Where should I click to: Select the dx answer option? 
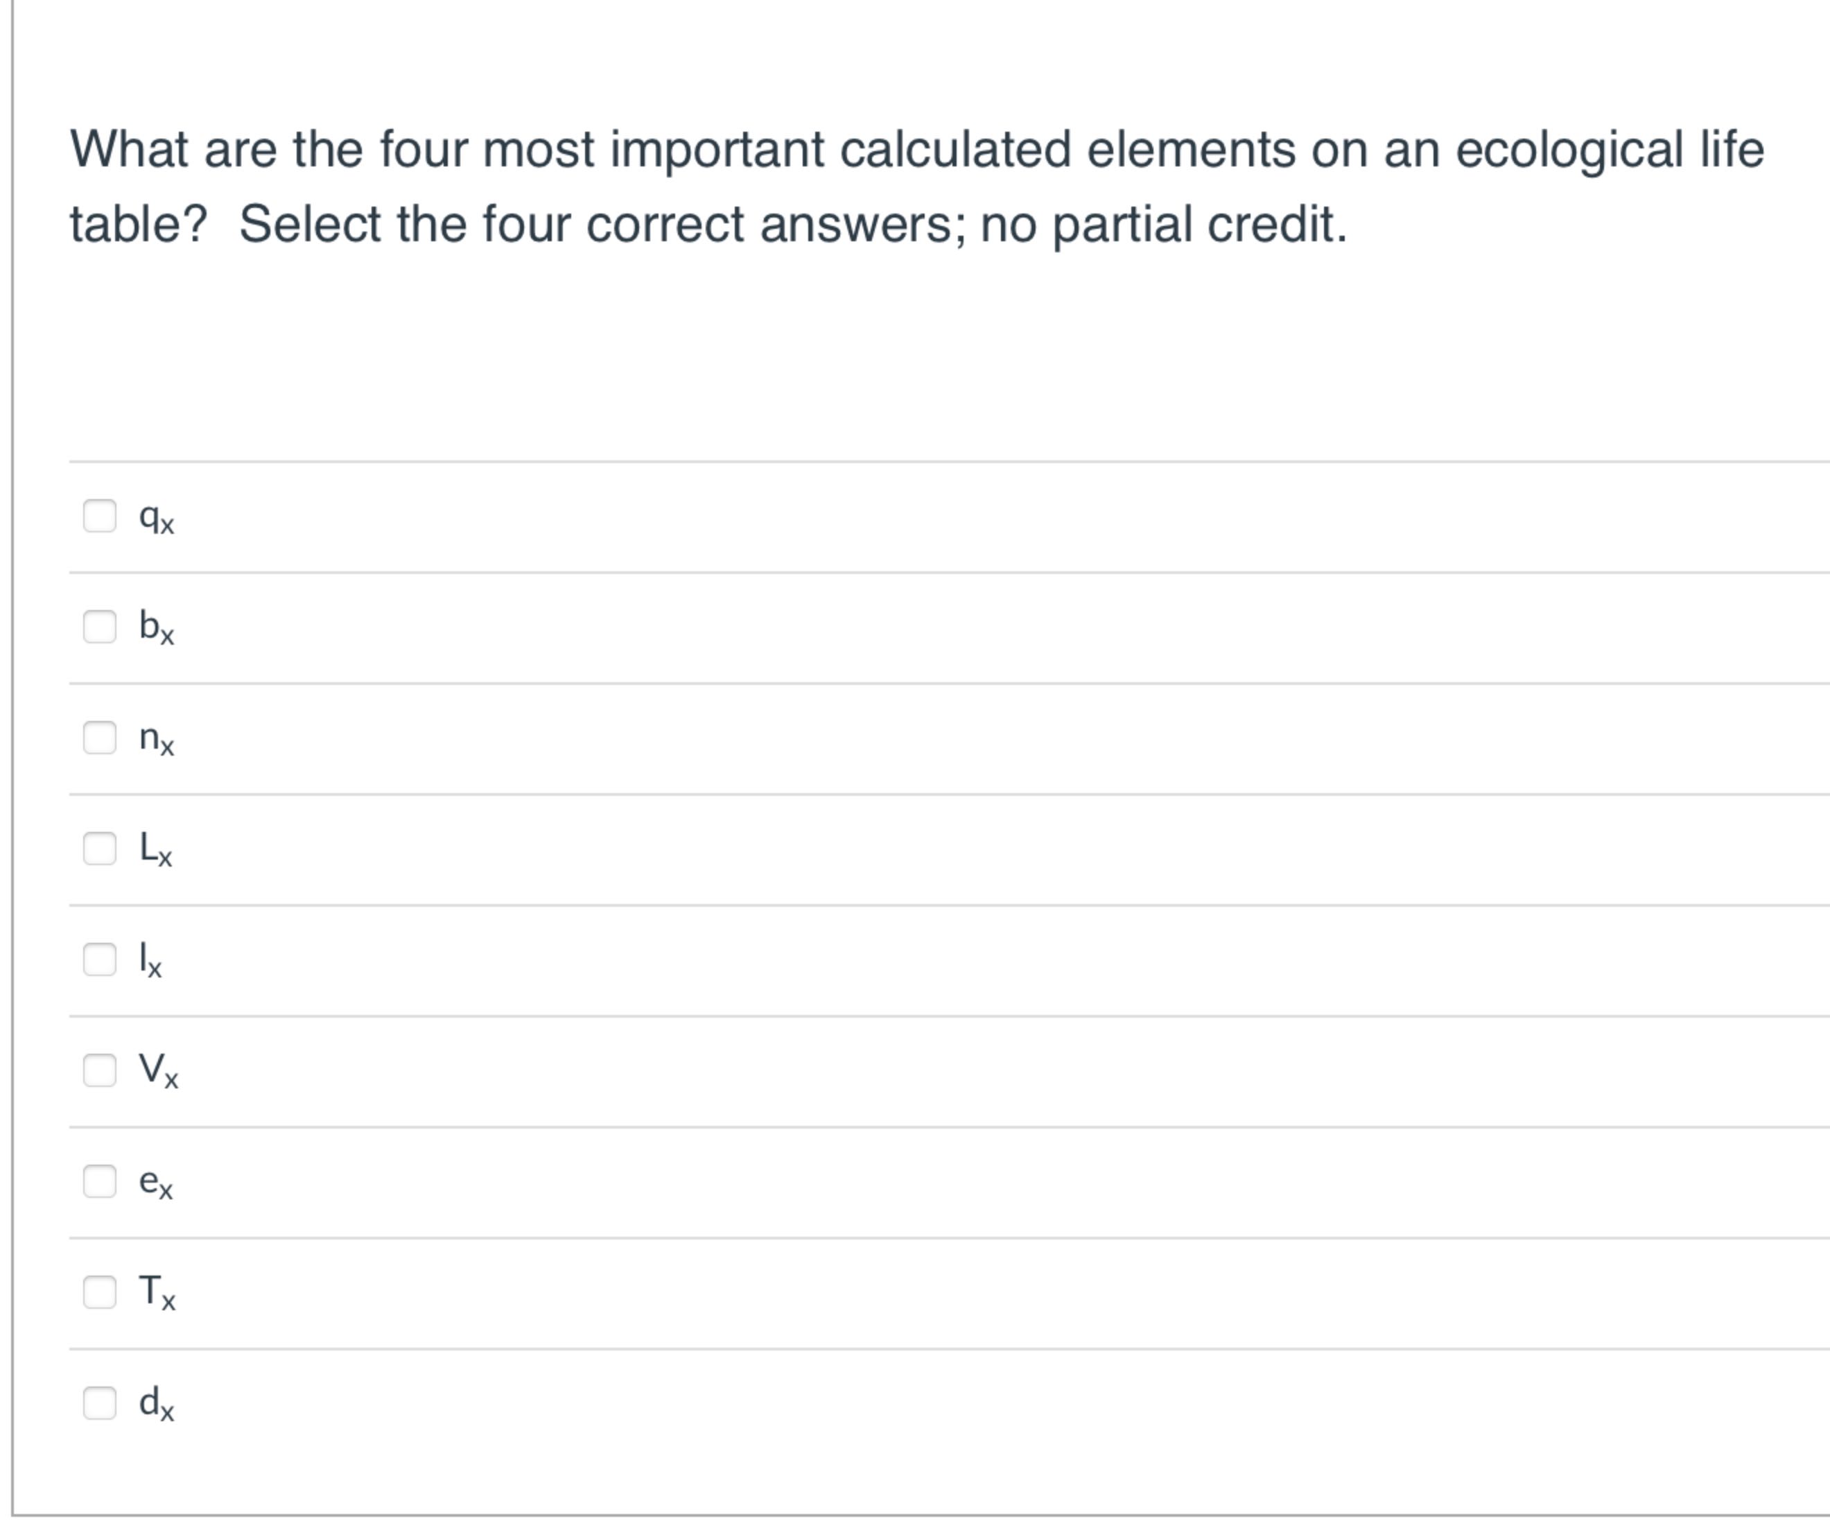point(101,1404)
